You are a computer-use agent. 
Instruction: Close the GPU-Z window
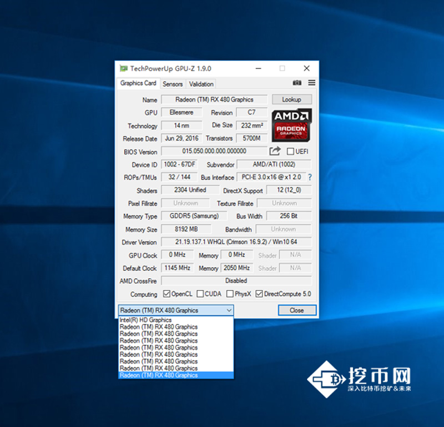pyautogui.click(x=306, y=68)
